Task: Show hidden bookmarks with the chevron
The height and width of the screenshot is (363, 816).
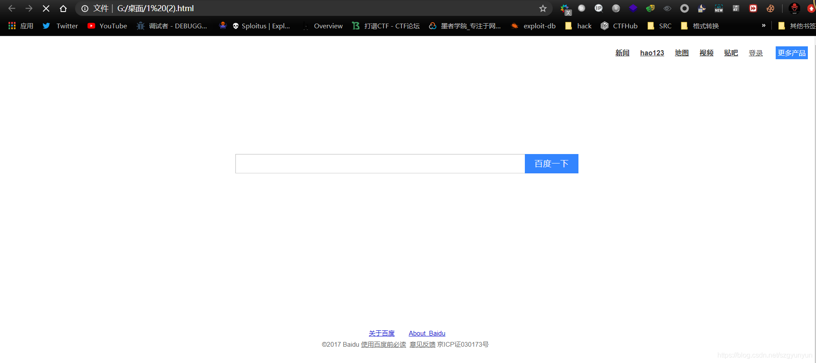Action: (x=764, y=25)
